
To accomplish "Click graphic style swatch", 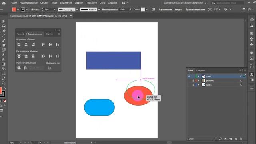I will (x=143, y=10).
